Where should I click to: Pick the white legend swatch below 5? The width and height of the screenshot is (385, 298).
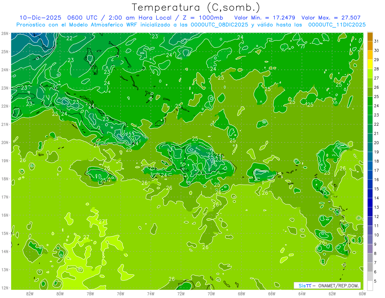370,286
